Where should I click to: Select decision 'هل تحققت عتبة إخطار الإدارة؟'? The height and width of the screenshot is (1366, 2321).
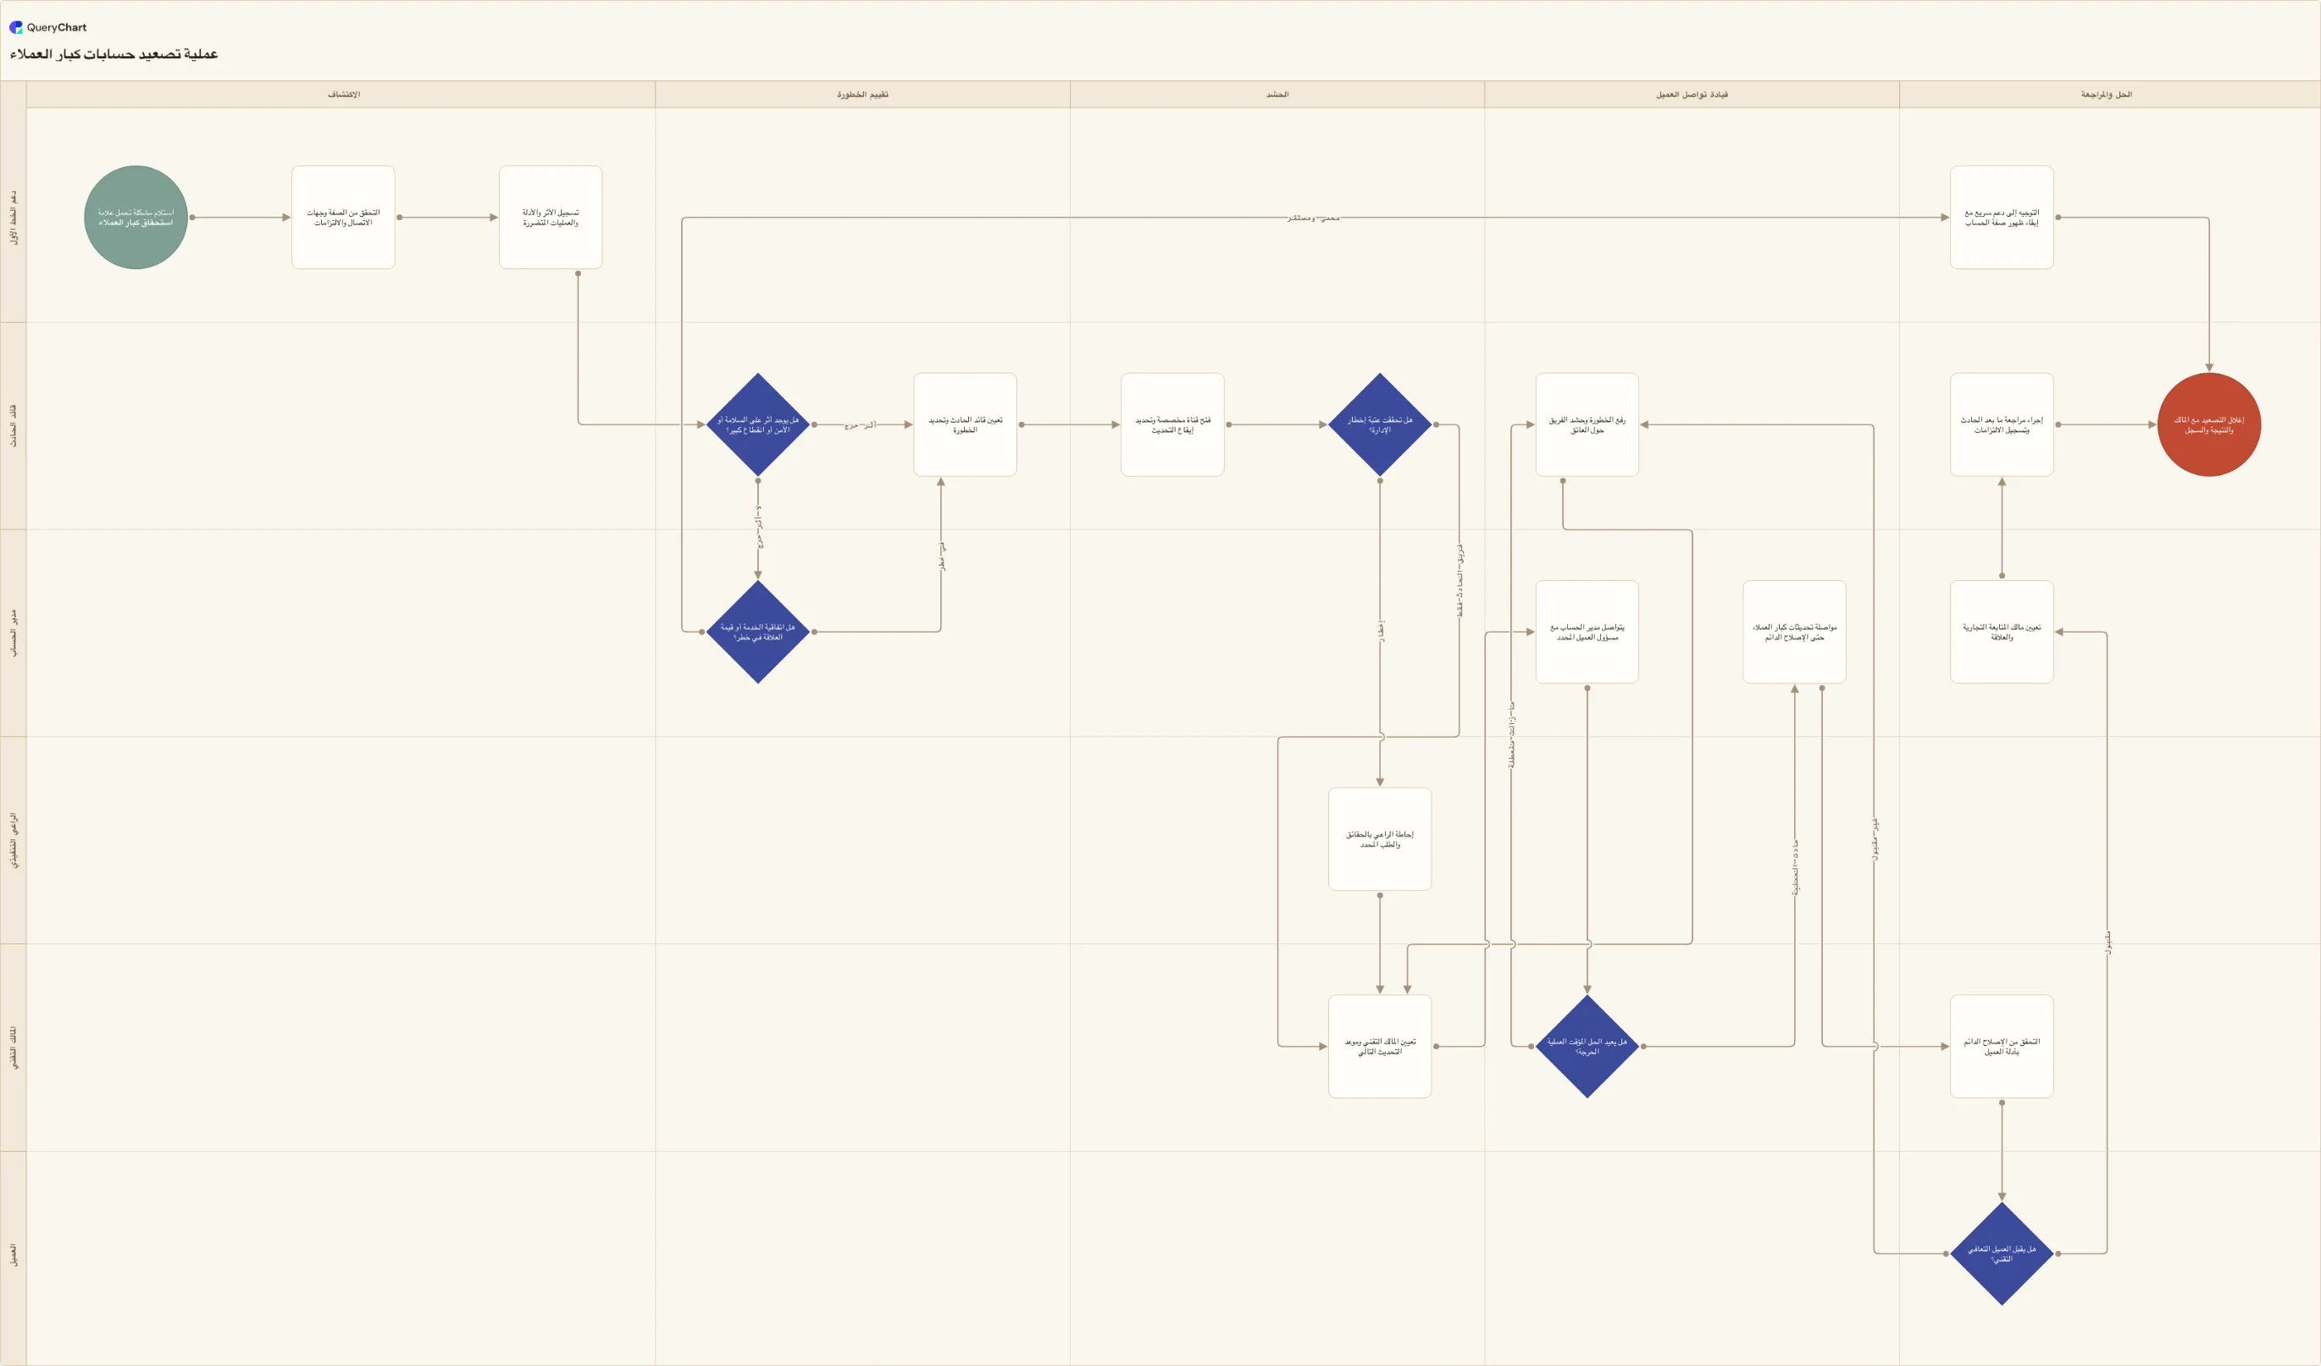(x=1380, y=424)
